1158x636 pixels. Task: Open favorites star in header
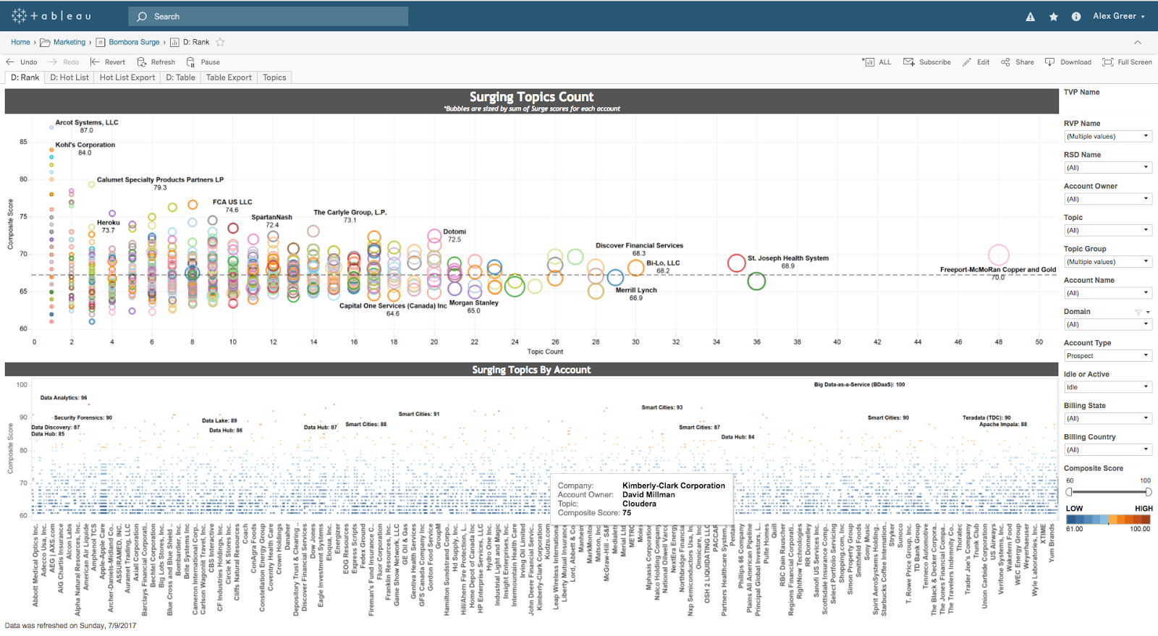[1053, 17]
